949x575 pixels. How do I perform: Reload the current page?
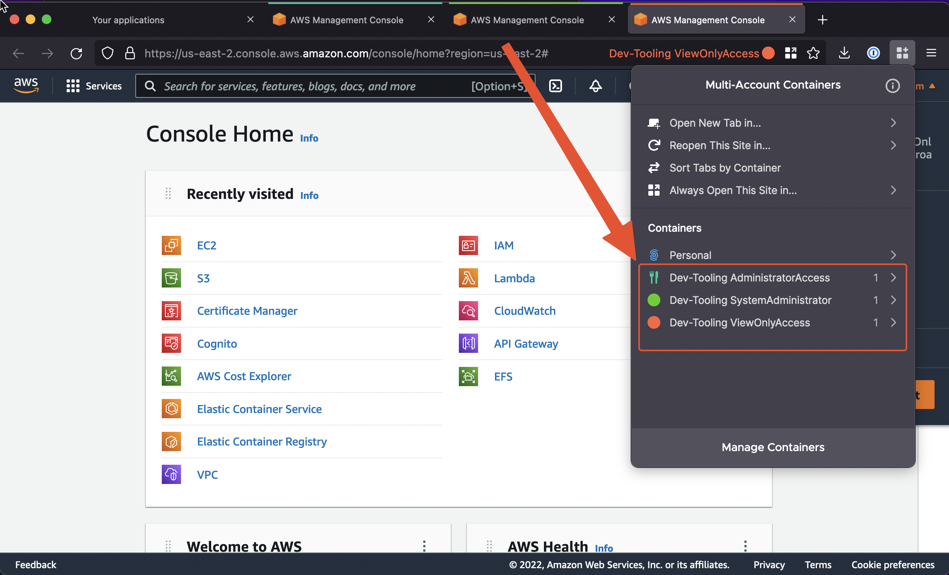(x=76, y=53)
